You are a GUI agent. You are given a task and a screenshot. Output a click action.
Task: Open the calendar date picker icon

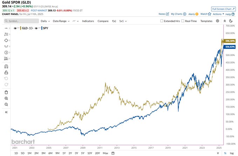(x=113, y=153)
